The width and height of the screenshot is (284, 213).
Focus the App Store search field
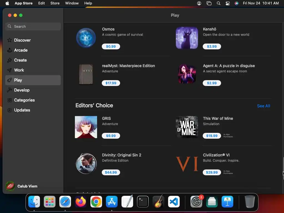pyautogui.click(x=33, y=26)
